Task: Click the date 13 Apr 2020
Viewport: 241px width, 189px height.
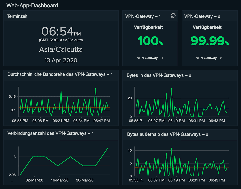Action: (x=61, y=60)
